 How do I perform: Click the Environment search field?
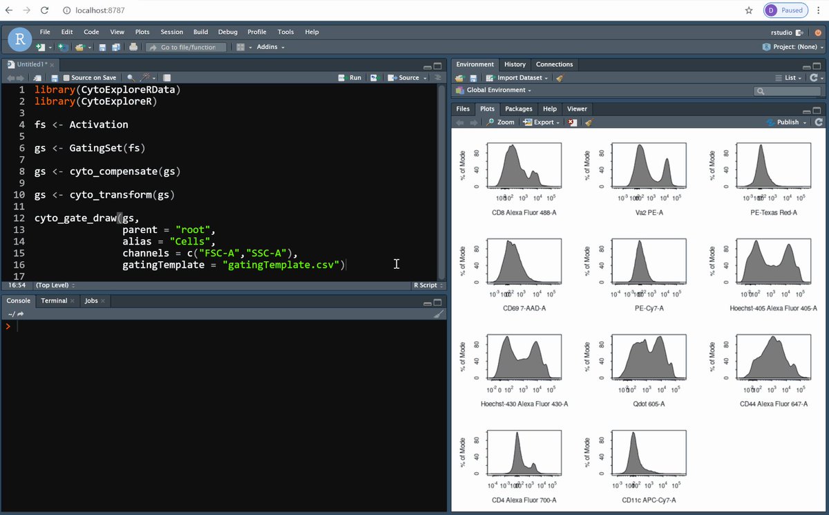pos(788,91)
